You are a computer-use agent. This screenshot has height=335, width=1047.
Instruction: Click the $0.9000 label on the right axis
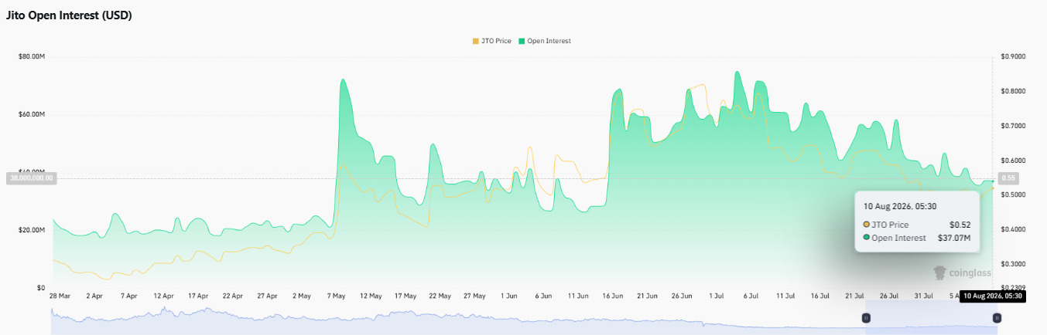coord(1012,56)
